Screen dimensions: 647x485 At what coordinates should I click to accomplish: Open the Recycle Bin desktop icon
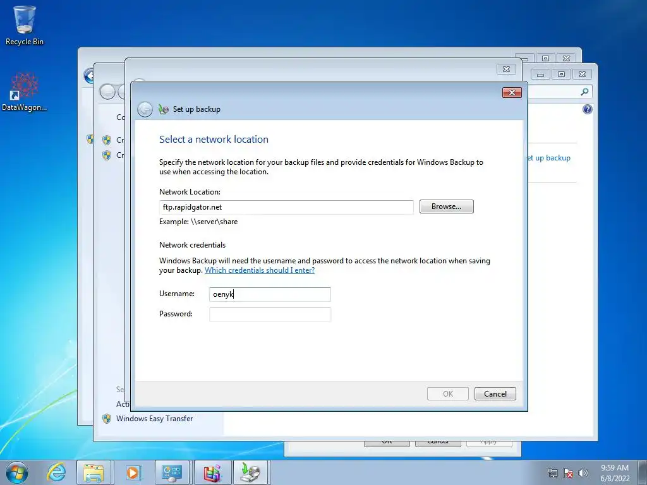(x=25, y=25)
